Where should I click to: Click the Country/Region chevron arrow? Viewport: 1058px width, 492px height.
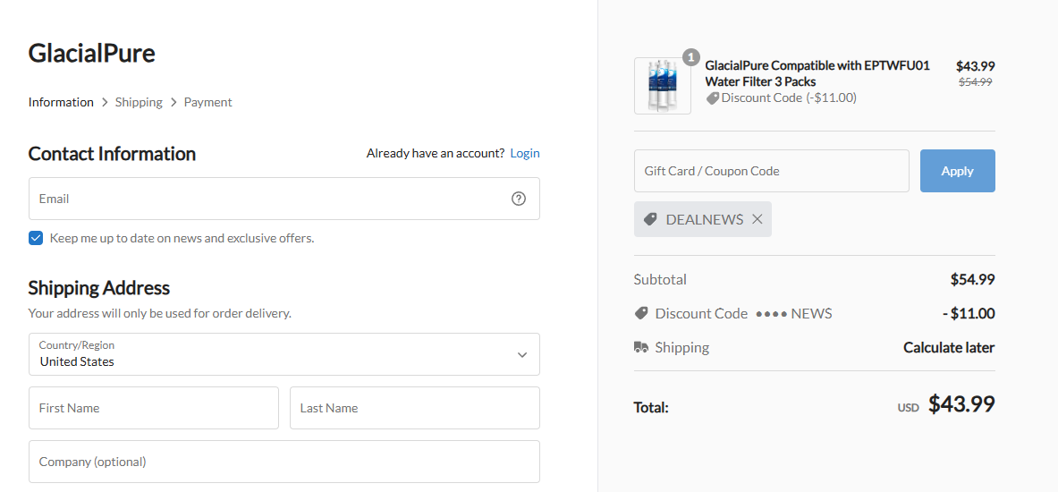[521, 354]
